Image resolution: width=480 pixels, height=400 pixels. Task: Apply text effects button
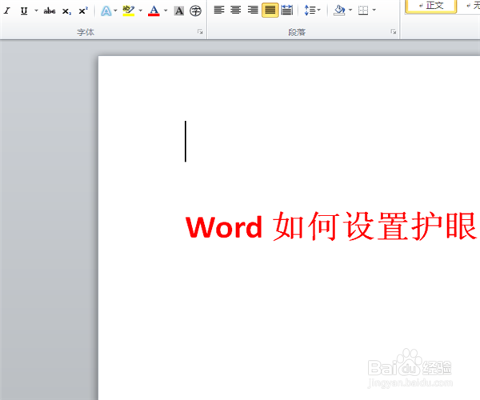point(106,11)
